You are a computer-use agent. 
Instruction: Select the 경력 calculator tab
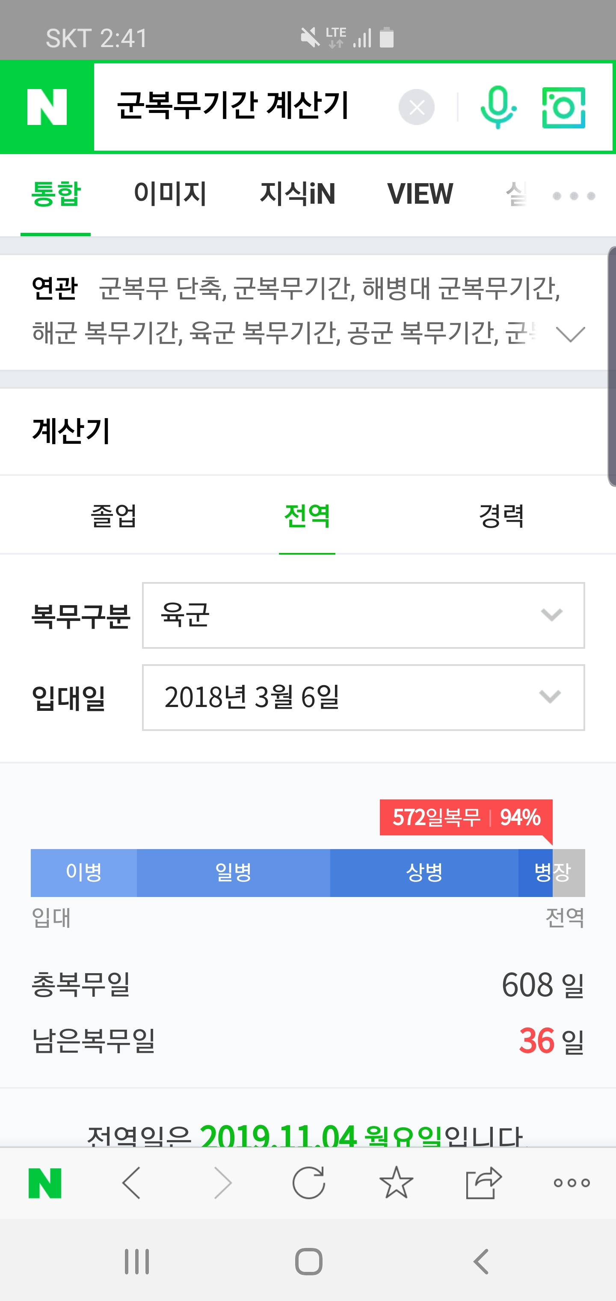[501, 516]
